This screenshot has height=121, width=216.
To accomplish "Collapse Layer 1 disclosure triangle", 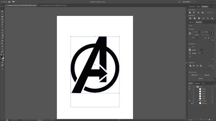I will pyautogui.click(x=195, y=87).
